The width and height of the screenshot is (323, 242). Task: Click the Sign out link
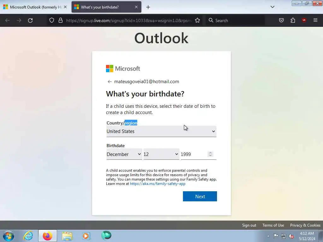point(249,225)
